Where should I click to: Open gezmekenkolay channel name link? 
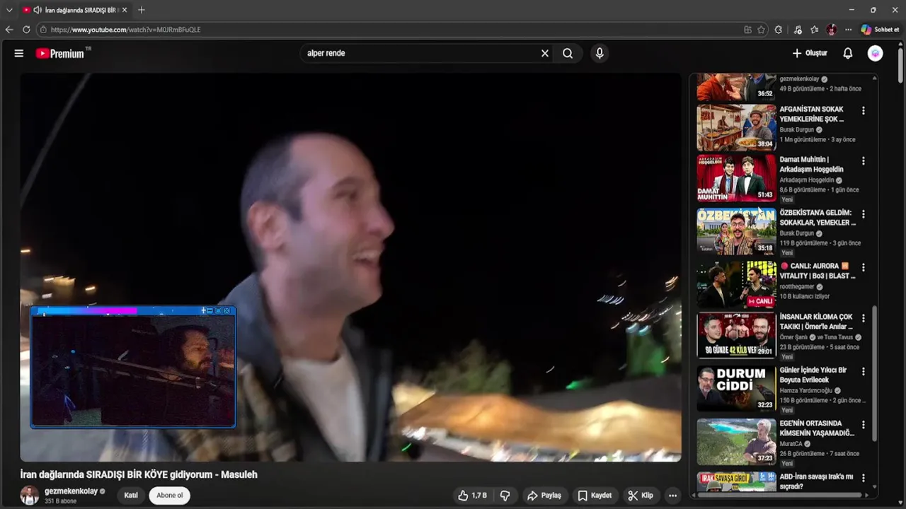tap(71, 491)
